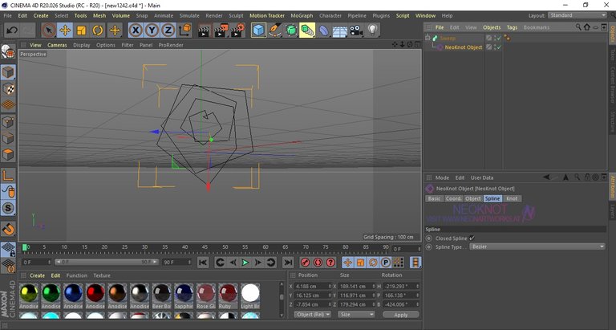Play the animation forward
The width and height of the screenshot is (616, 330).
point(245,263)
